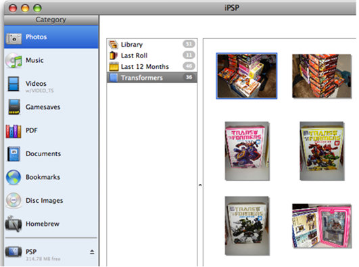
Task: Click the Last Roll count badge 11
Action: 189,55
